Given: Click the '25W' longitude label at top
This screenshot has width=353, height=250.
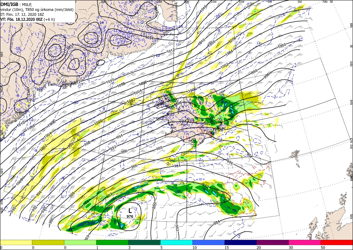Looking at the screenshot, I should click(159, 2).
